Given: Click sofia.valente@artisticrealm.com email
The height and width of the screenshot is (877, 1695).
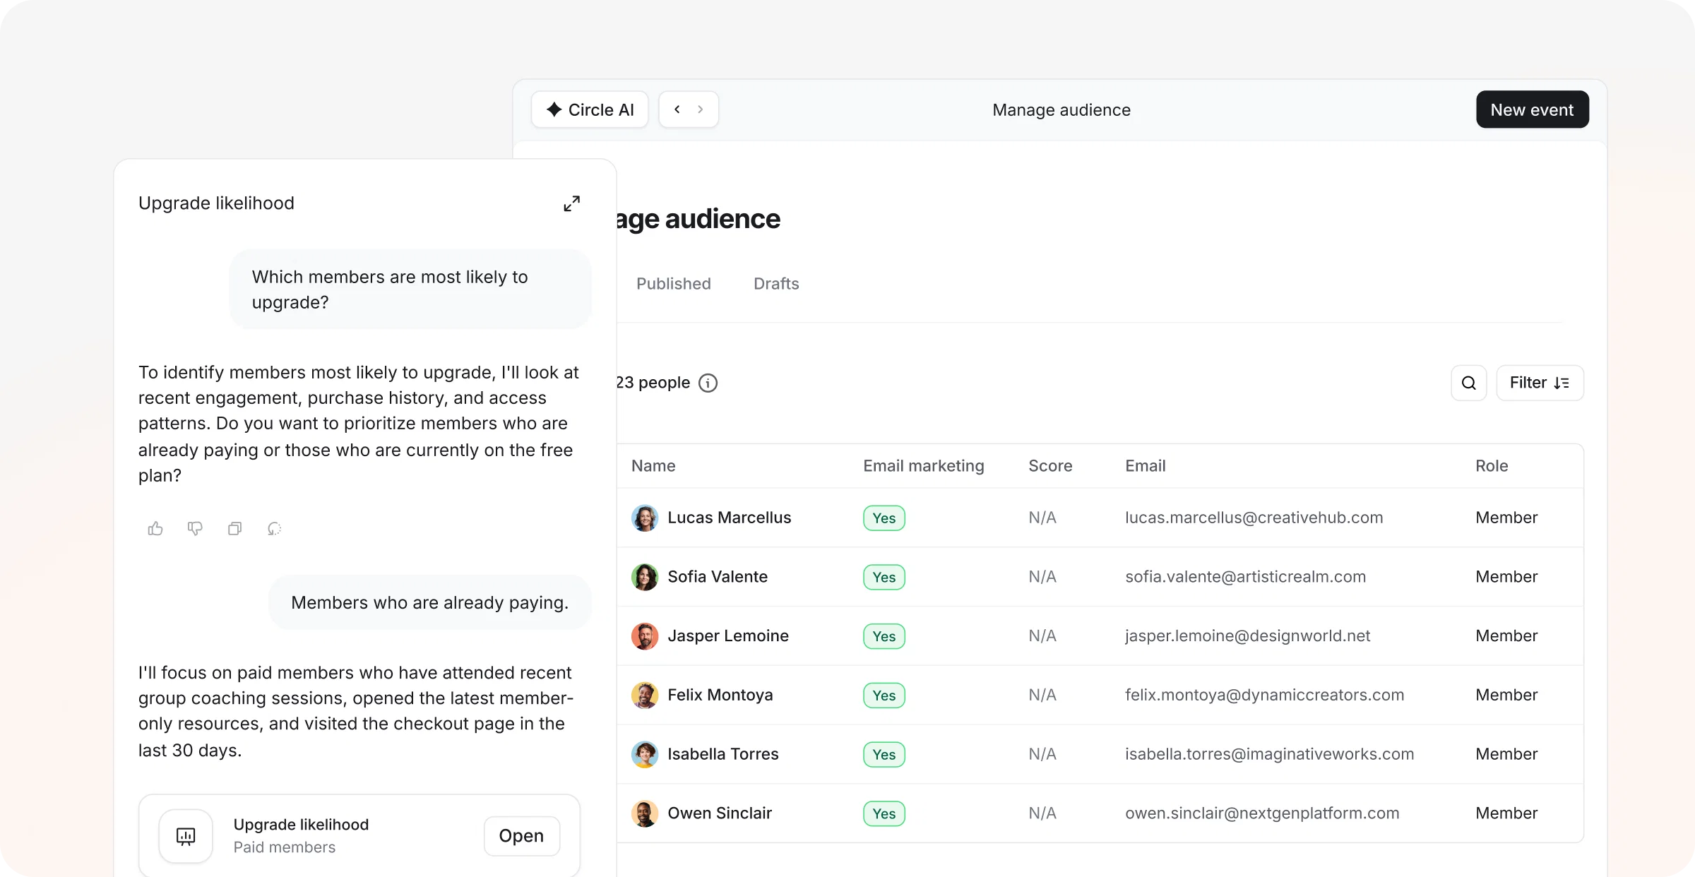Looking at the screenshot, I should pyautogui.click(x=1245, y=577).
